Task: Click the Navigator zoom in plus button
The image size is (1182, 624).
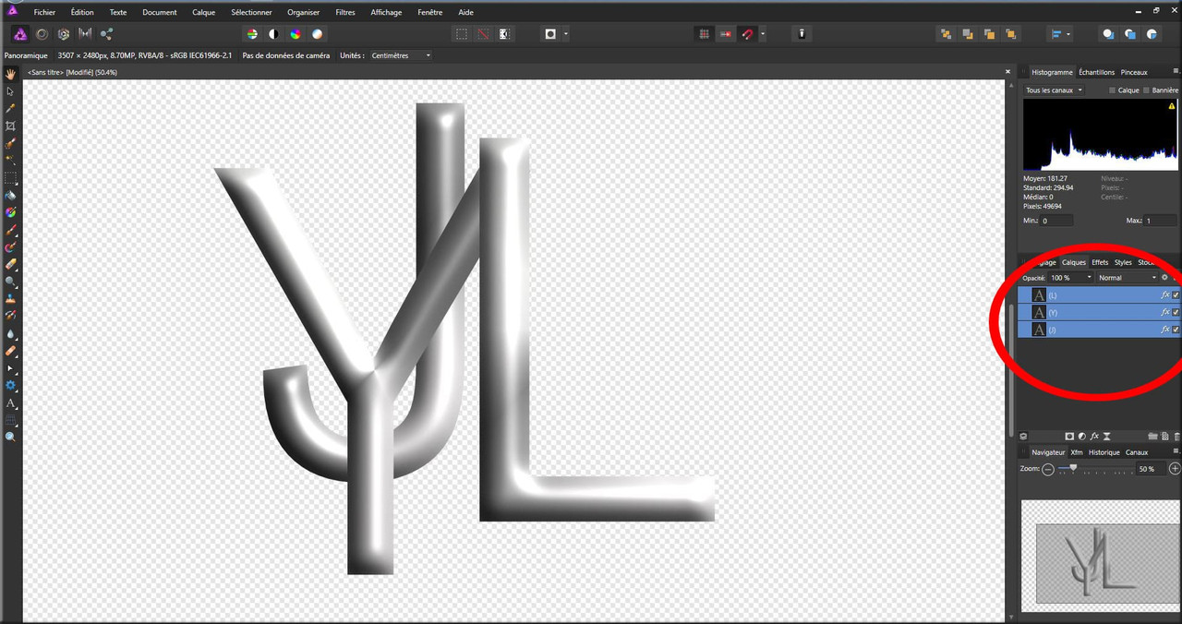Action: click(1175, 469)
